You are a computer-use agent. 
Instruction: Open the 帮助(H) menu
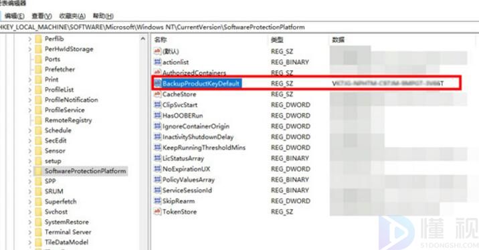[x=103, y=16]
